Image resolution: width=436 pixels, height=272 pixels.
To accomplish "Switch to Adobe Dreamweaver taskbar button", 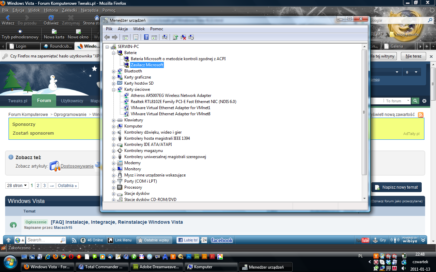I will 157,267.
